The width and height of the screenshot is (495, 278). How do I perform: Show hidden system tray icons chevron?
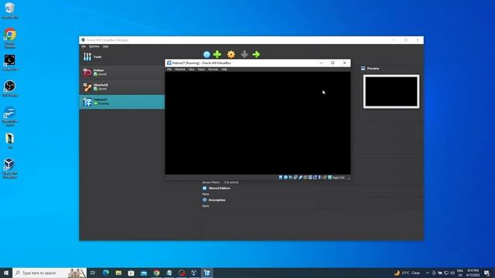(x=428, y=273)
